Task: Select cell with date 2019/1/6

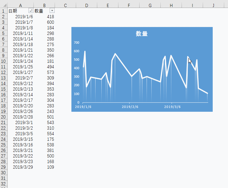Action: pos(21,16)
